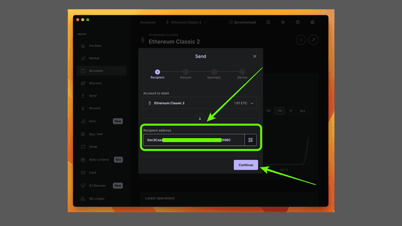Open Discover in the sidebar
This screenshot has width=402, height=226.
point(95,83)
